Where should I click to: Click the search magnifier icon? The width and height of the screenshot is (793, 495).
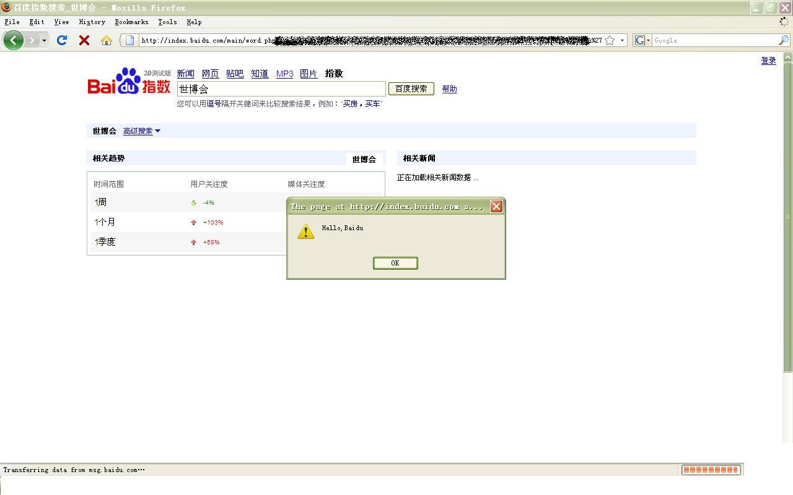[x=783, y=40]
